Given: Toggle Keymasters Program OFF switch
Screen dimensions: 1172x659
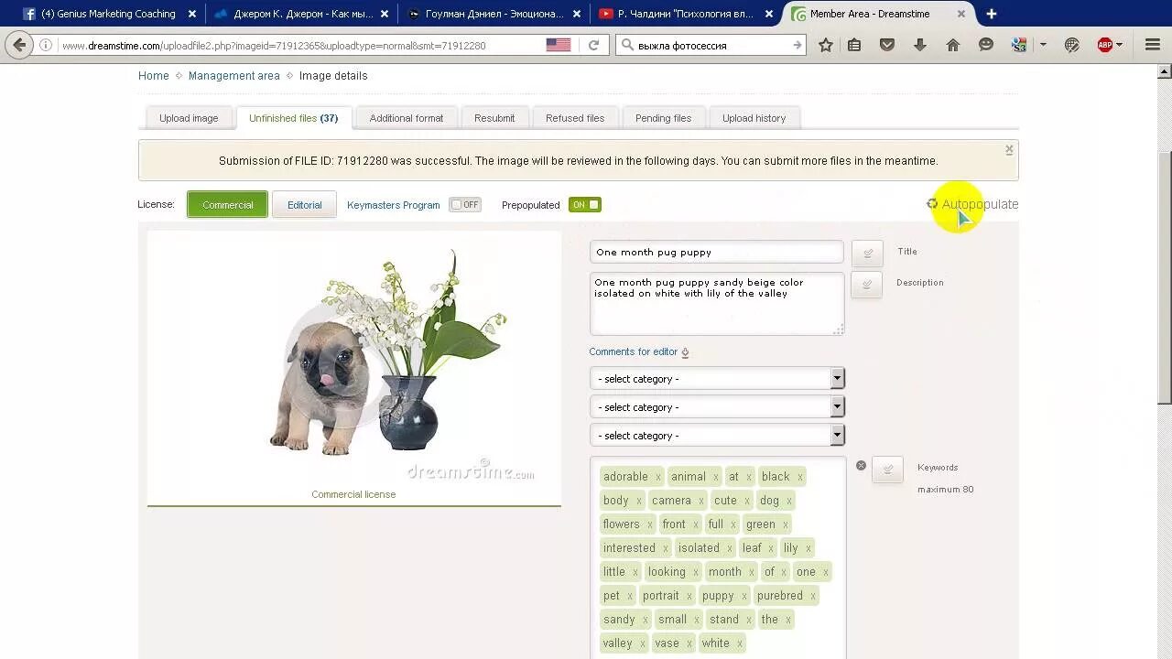Looking at the screenshot, I should 465,205.
